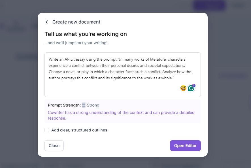Click the blurred purple button behind the dialog
Image resolution: width=251 pixels, height=168 pixels.
[x=209, y=5]
